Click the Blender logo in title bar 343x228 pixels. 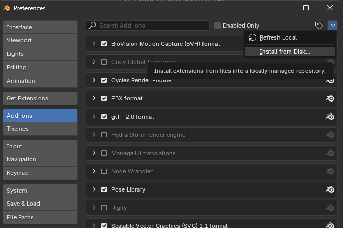[7, 8]
